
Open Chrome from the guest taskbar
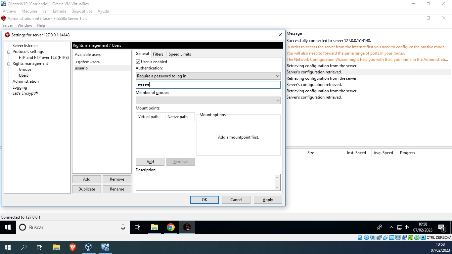coord(171,227)
